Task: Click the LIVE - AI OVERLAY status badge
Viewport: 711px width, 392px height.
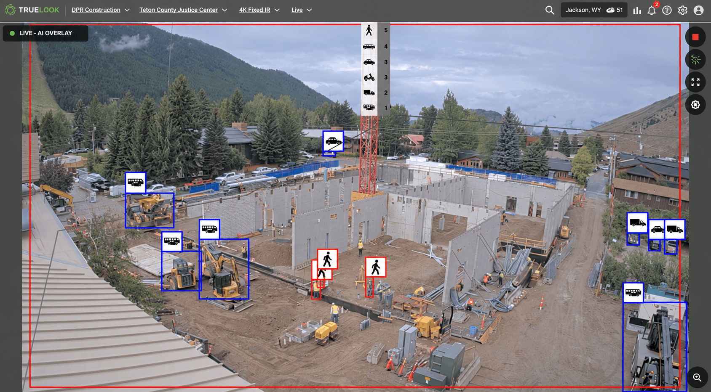Action: (x=45, y=33)
